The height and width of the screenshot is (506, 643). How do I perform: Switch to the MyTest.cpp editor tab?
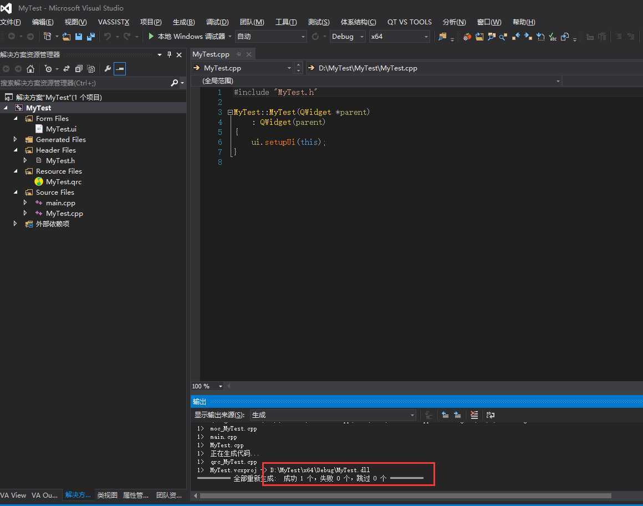pyautogui.click(x=211, y=54)
